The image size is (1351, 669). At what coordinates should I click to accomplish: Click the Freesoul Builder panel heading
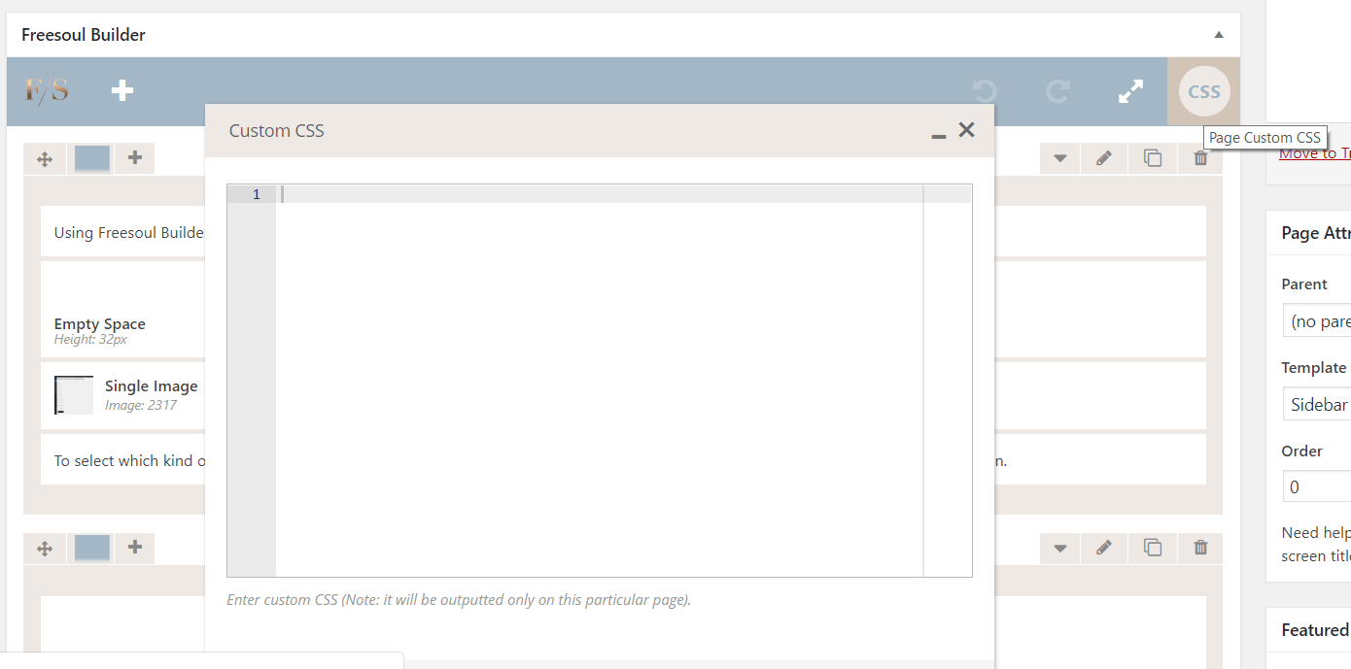[x=84, y=35]
